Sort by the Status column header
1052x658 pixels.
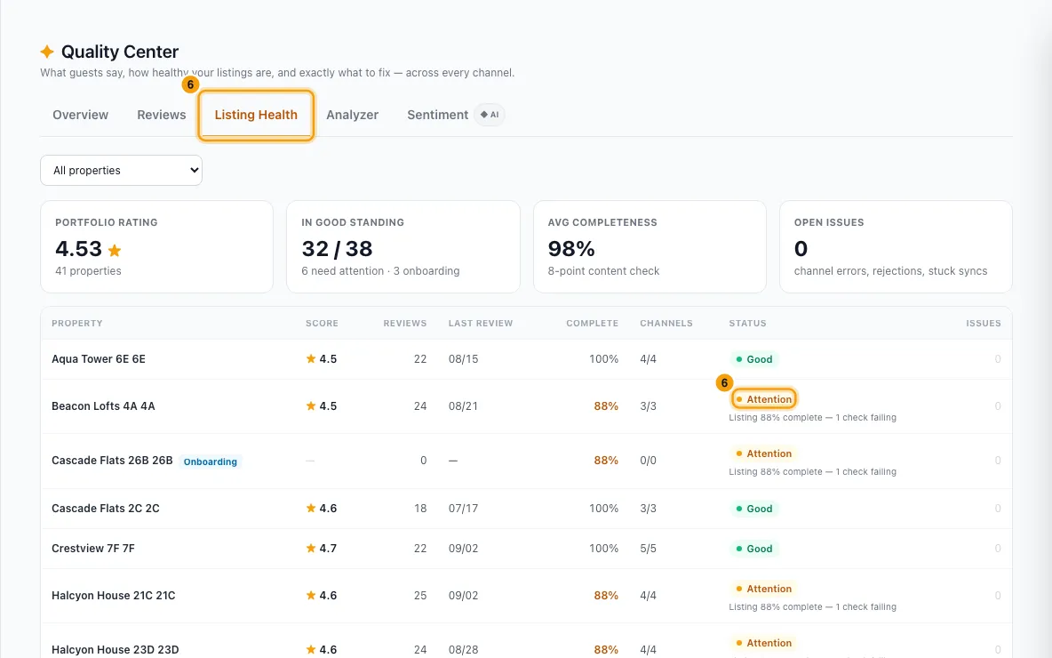(747, 323)
